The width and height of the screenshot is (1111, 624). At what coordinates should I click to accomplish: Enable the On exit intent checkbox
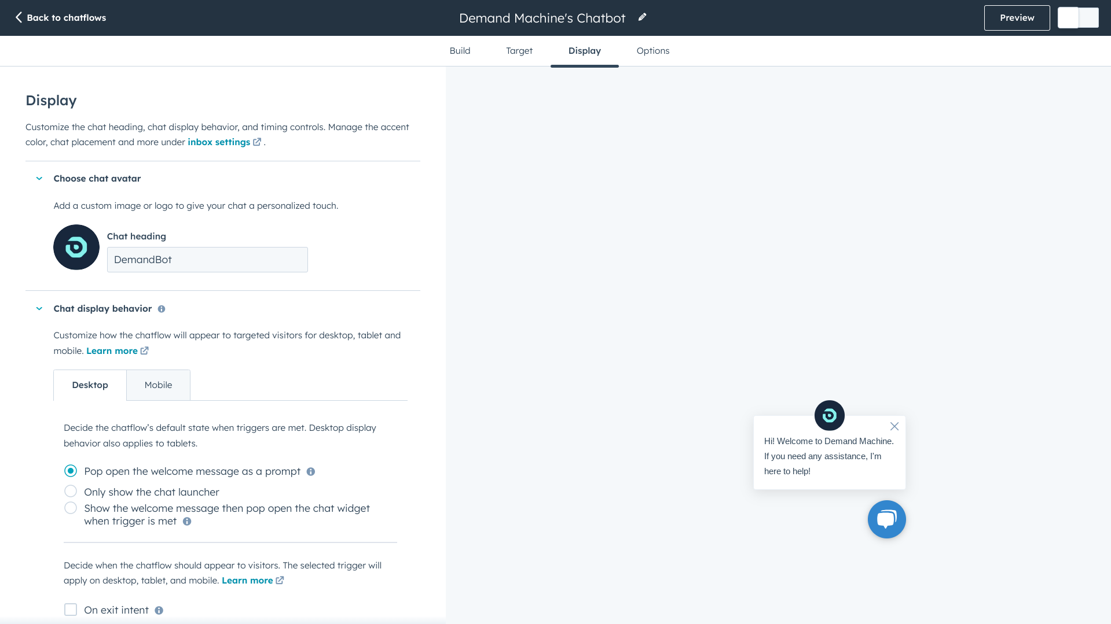click(x=71, y=610)
